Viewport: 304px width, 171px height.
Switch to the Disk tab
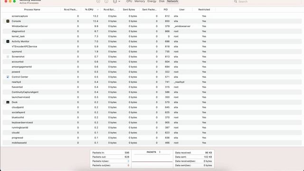tap(161, 1)
